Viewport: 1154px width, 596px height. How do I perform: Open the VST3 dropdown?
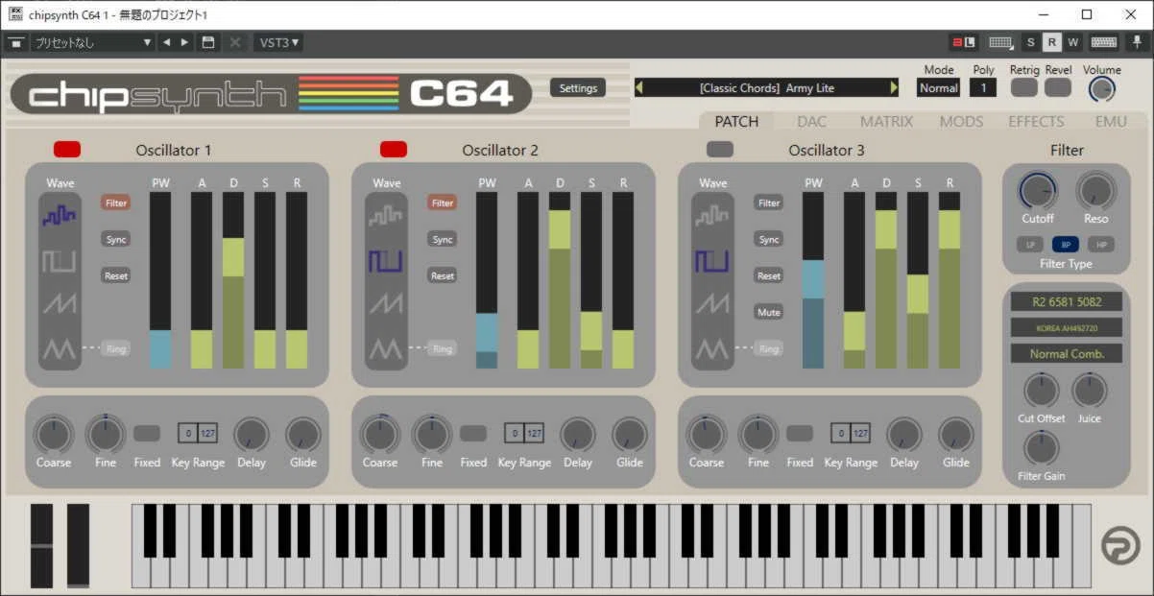click(x=278, y=42)
